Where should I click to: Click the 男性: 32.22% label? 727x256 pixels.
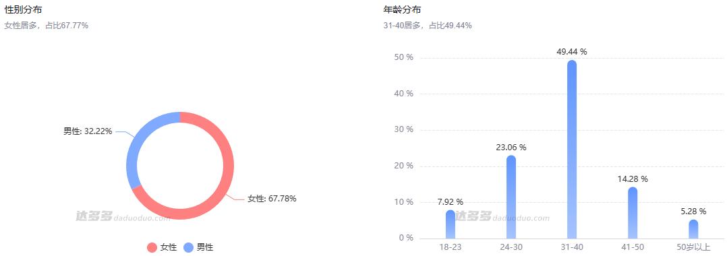pyautogui.click(x=88, y=131)
